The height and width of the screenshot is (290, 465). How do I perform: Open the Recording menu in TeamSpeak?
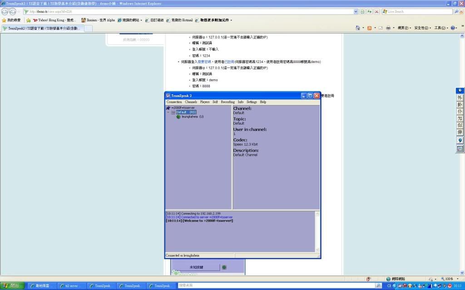tap(228, 102)
